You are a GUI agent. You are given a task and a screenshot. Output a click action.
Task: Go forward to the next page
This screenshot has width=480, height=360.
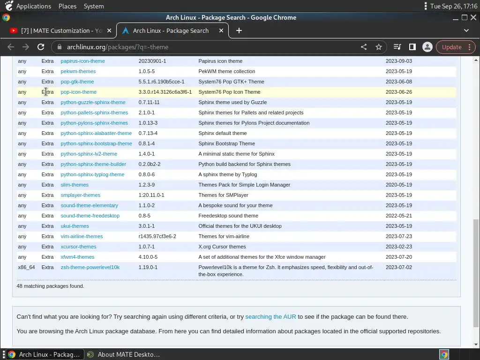click(26, 47)
